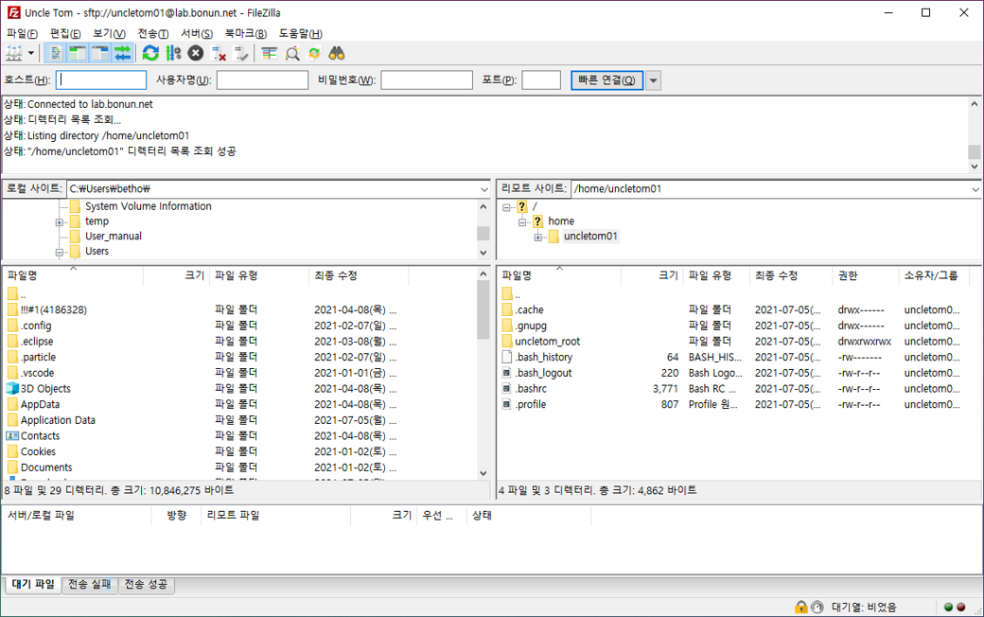Open the 편집 menu

(65, 33)
